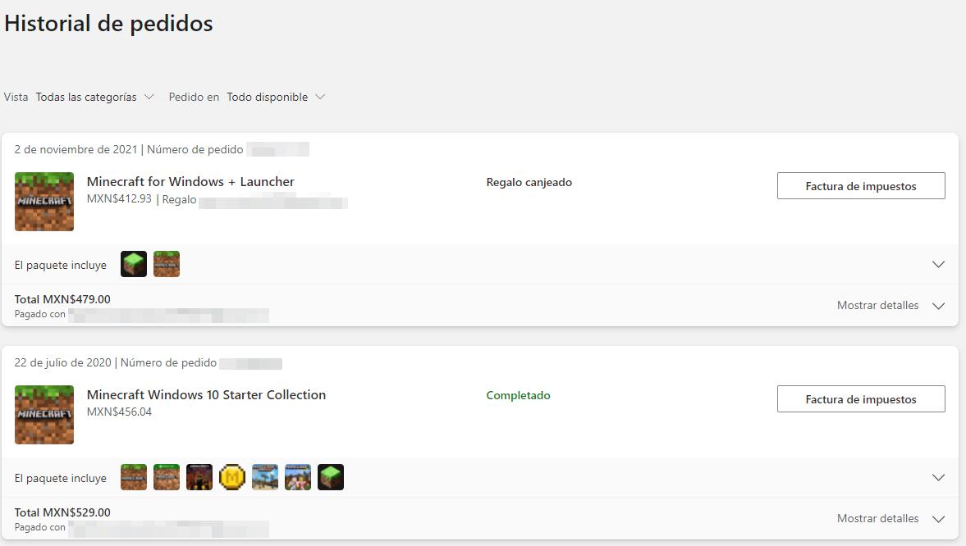This screenshot has width=966, height=546.
Task: Click the Historial de pedidos heading
Action: coord(108,24)
